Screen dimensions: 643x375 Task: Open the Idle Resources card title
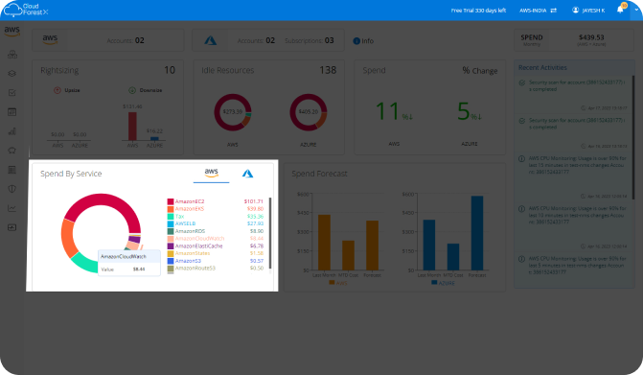[228, 70]
